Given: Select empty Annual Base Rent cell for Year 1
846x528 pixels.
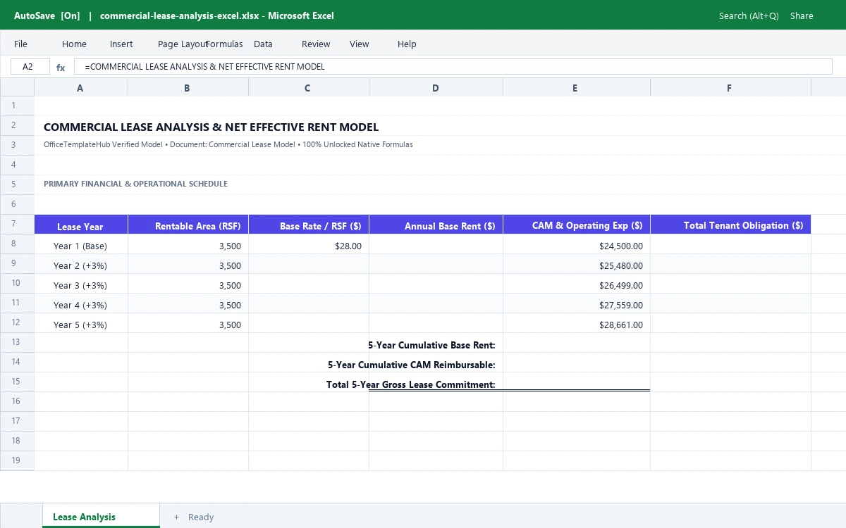Looking at the screenshot, I should tap(436, 246).
